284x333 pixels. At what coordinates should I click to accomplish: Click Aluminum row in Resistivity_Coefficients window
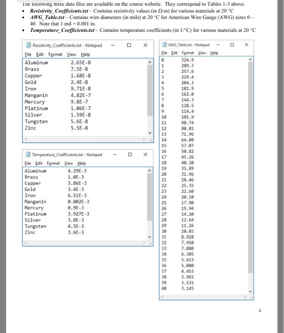[x=57, y=62]
